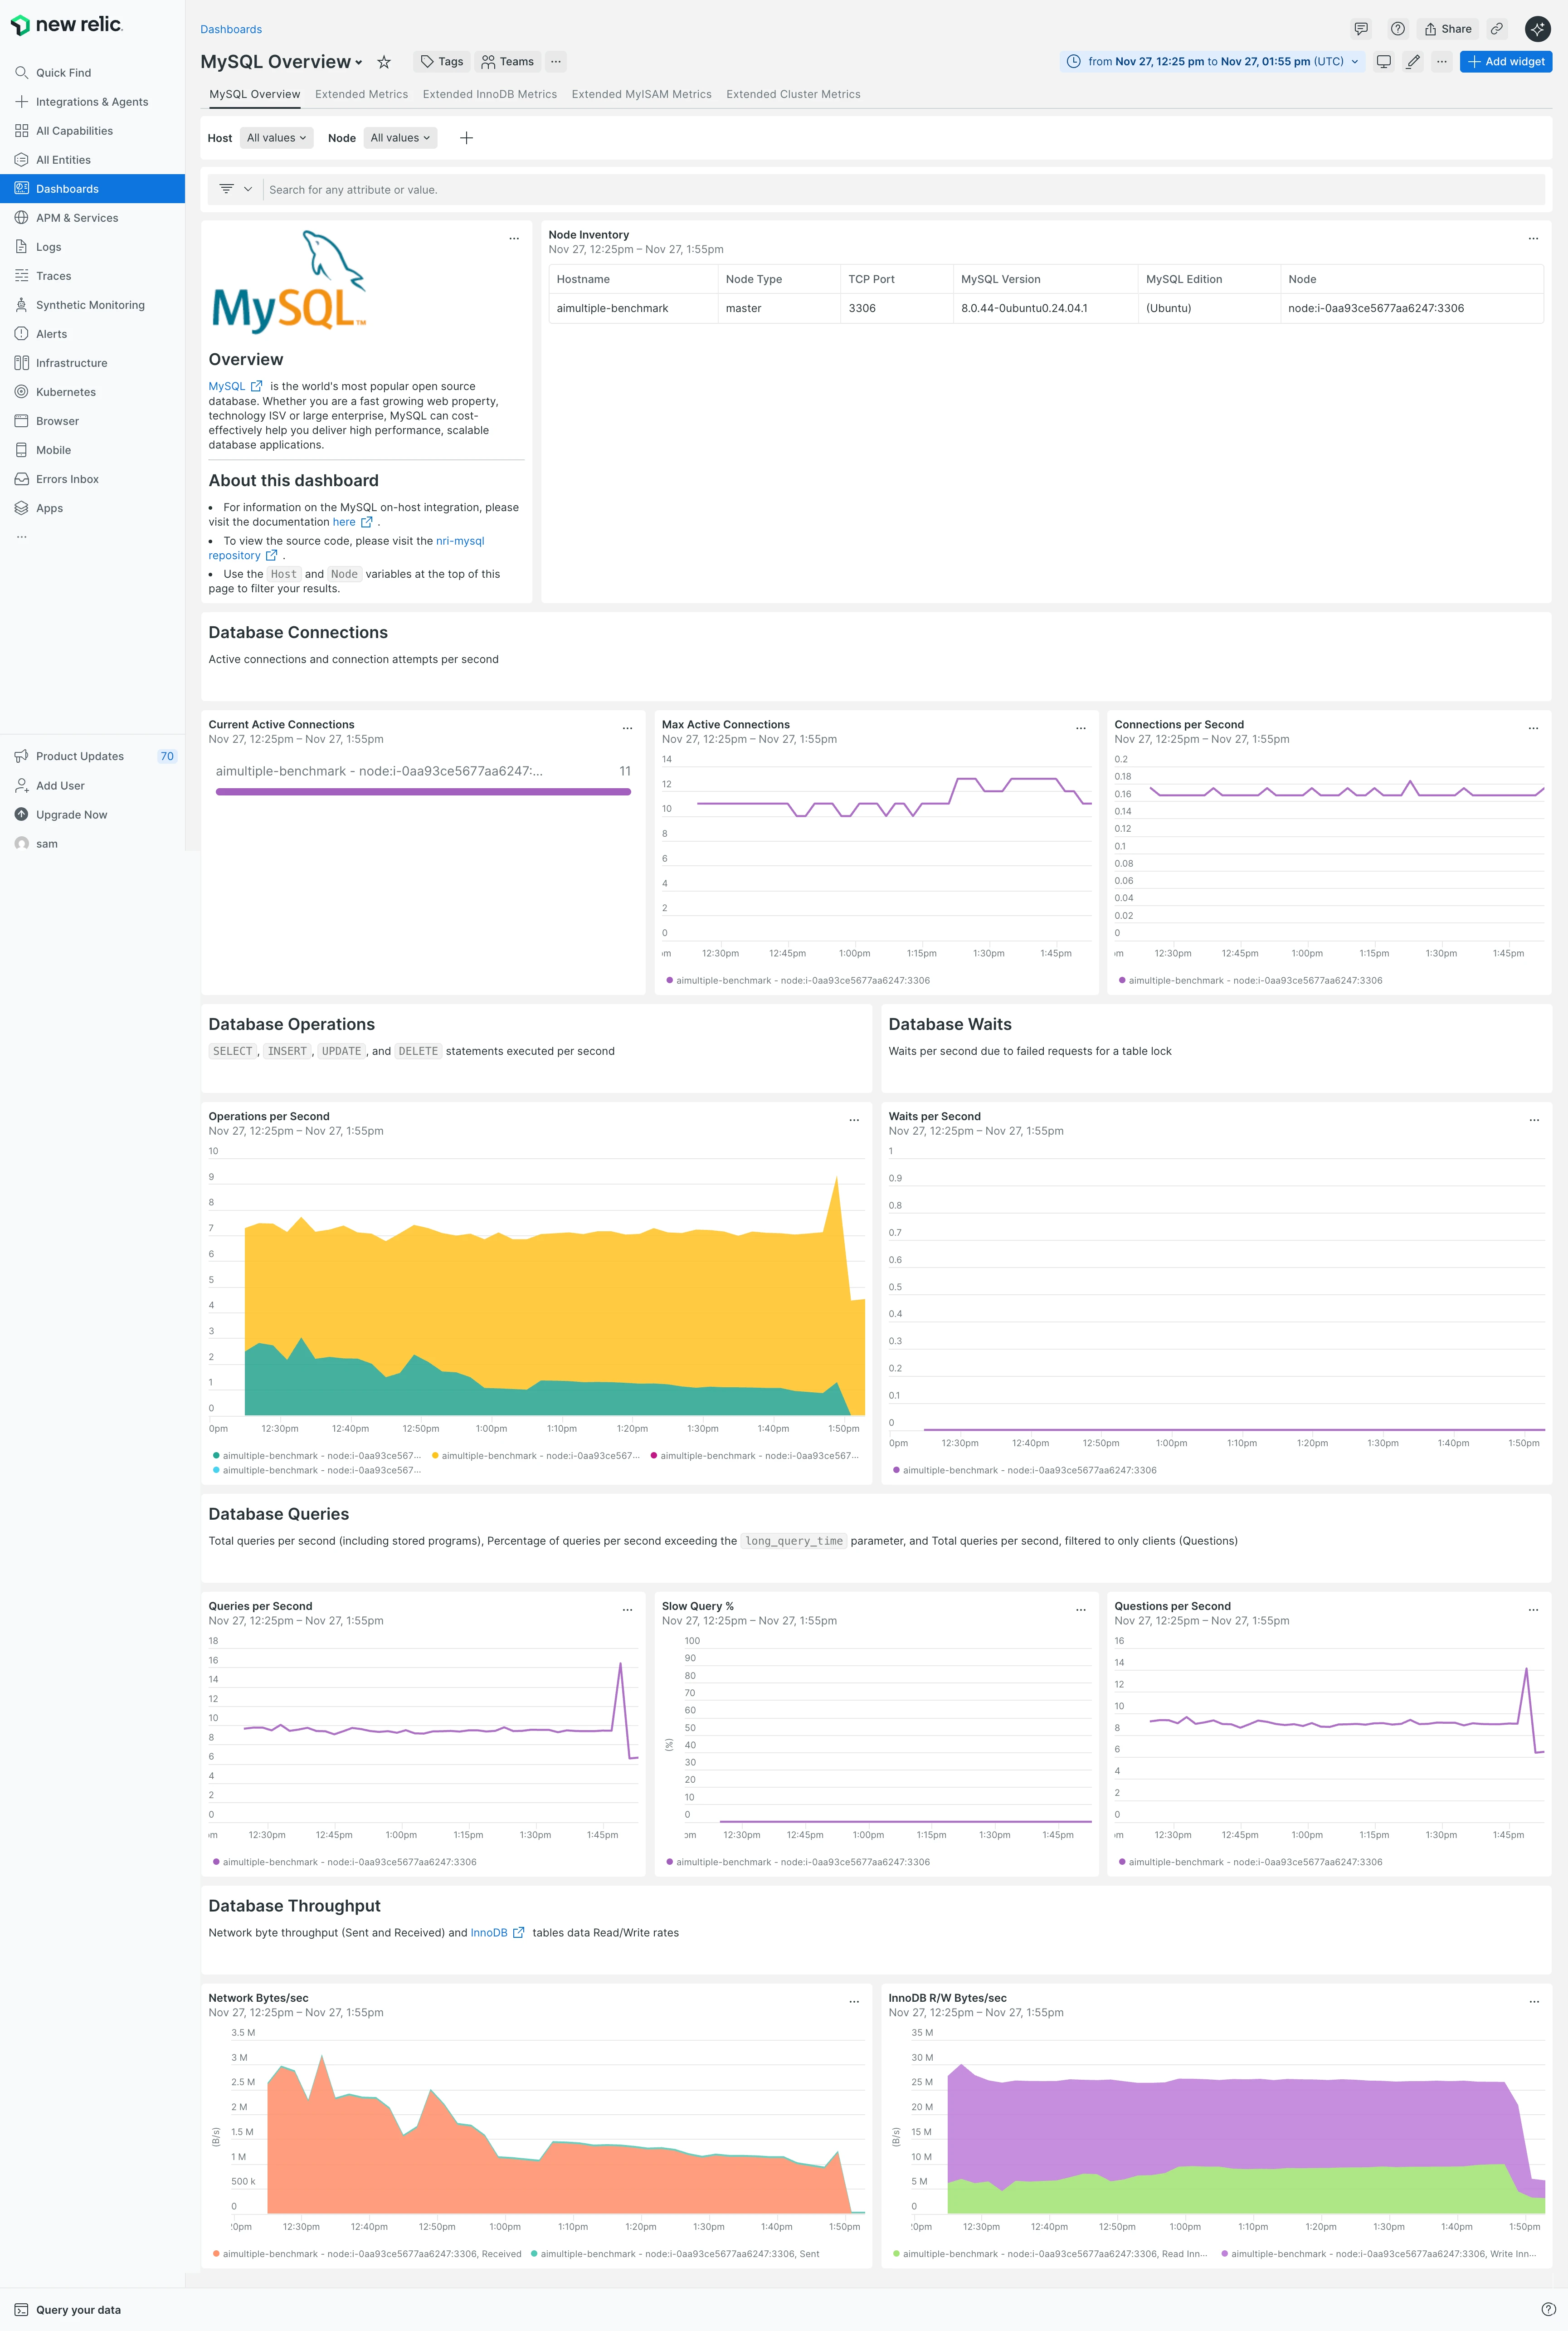Toggle Sent series legend in Network Bytes

point(675,2254)
